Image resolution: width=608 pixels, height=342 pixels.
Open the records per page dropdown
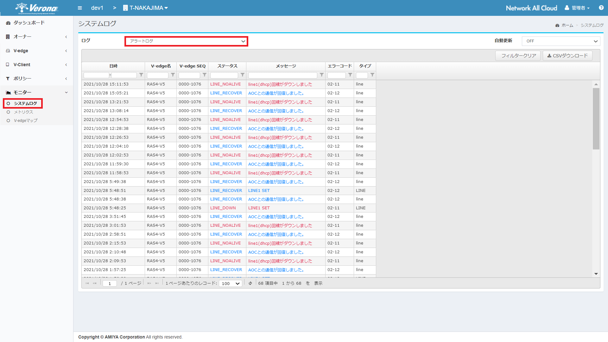click(231, 283)
